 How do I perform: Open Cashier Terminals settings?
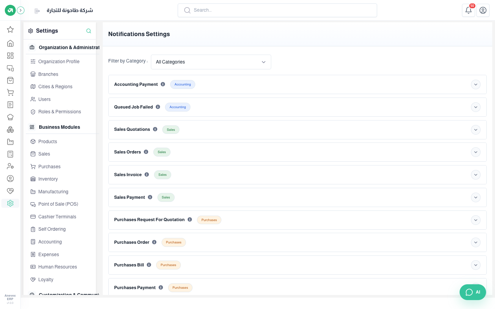click(57, 217)
